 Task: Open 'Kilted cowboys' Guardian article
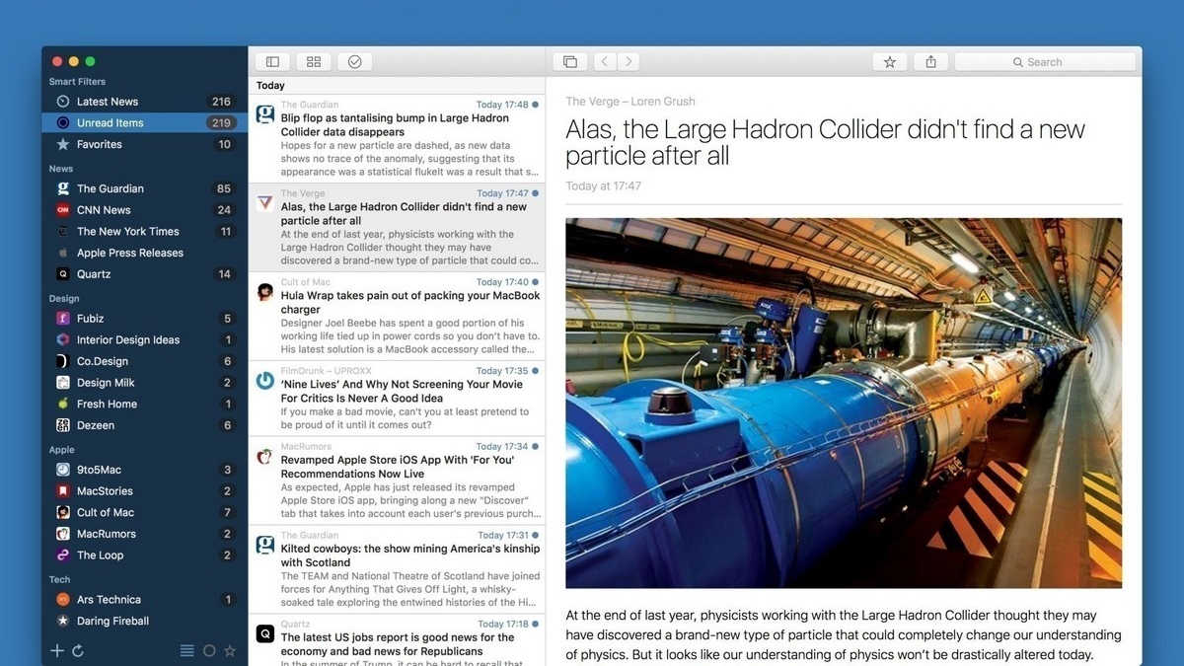point(397,570)
